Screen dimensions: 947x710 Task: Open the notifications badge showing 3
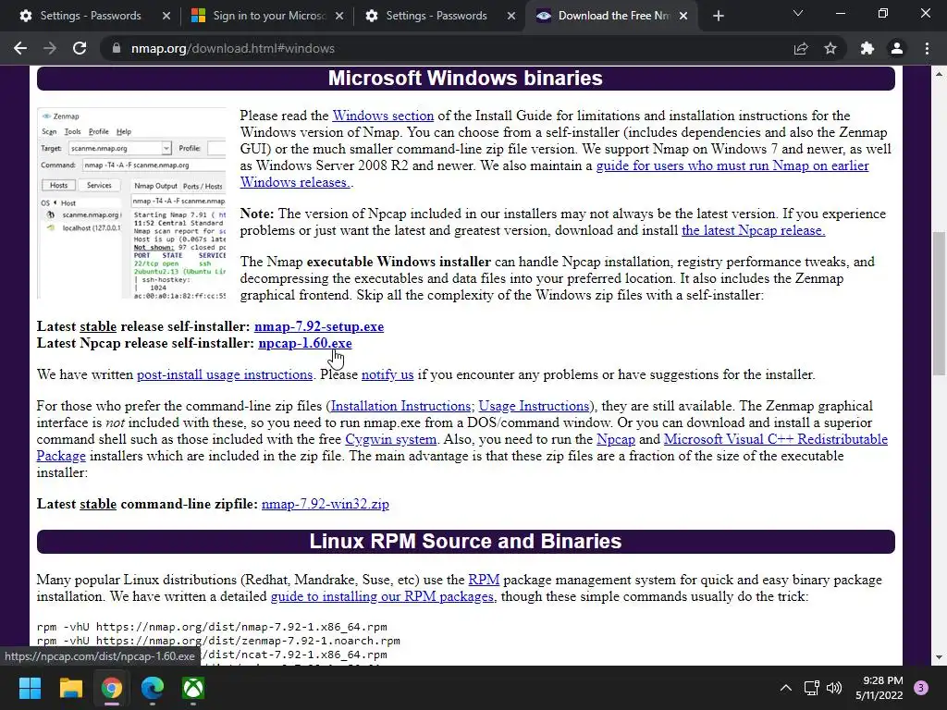tap(921, 688)
